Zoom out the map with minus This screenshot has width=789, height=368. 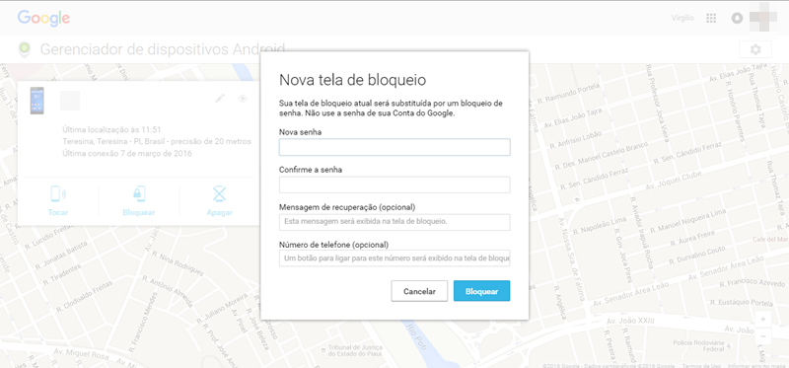coord(762,335)
